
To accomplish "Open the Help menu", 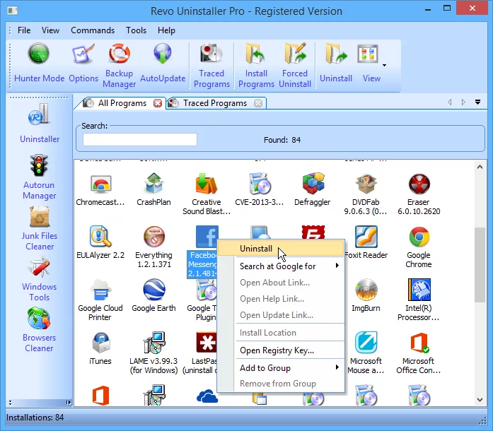I will tap(166, 30).
